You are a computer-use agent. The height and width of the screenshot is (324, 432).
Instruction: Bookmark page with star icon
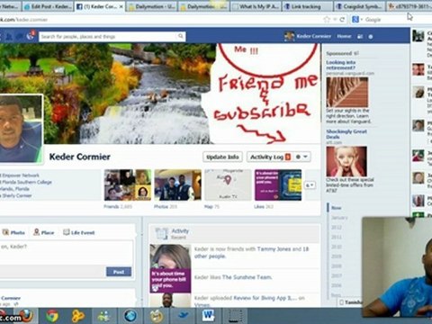[327, 20]
